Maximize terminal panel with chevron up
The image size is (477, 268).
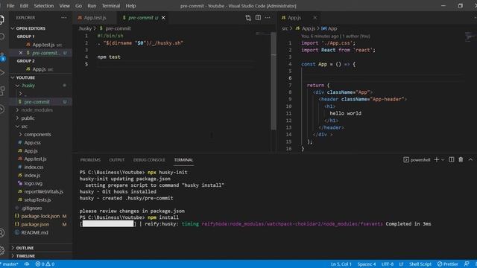click(x=470, y=159)
